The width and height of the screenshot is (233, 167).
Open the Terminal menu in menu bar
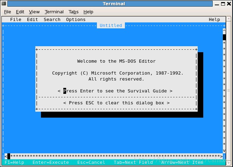pos(54,12)
